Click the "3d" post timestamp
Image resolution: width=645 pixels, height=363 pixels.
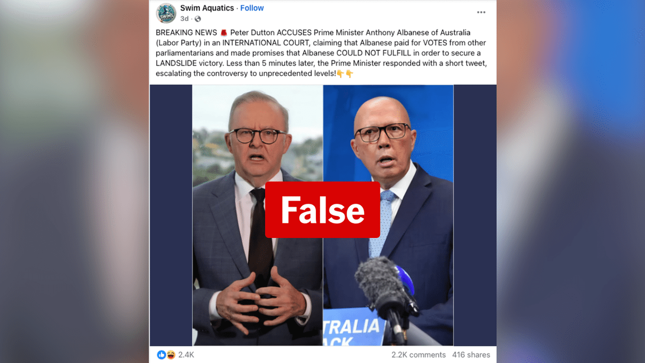pos(184,19)
